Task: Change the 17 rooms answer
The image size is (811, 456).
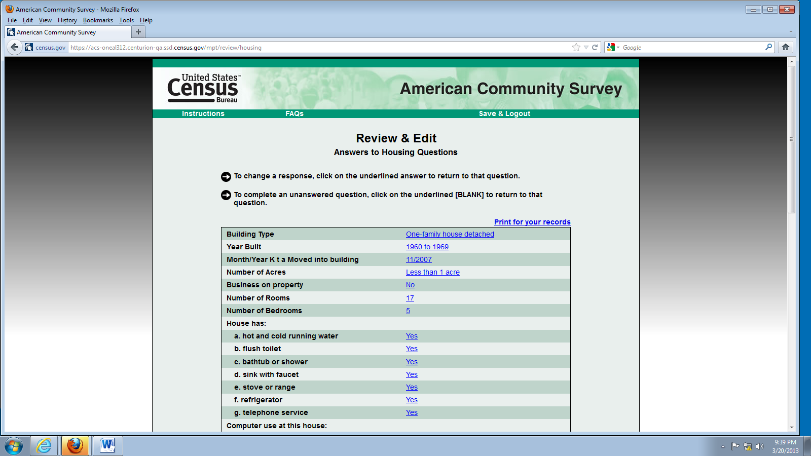Action: click(410, 298)
